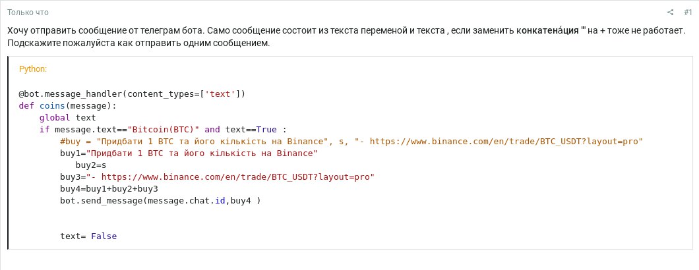
Task: Click the "bot.send_message" code line
Action: [160, 201]
